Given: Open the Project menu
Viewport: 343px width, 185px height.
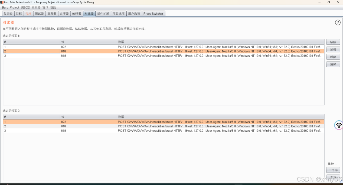Looking at the screenshot, I should [x=15, y=8].
